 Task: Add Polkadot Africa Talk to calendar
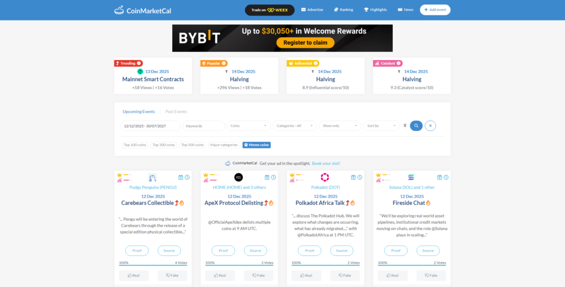(x=353, y=177)
